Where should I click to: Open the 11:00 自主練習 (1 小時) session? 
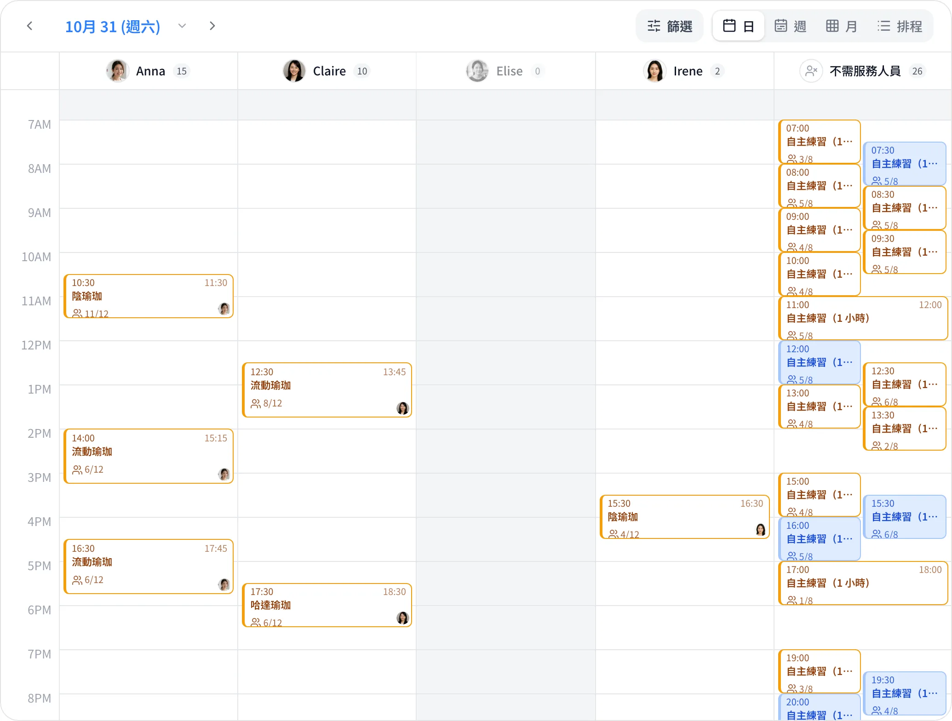pyautogui.click(x=863, y=318)
